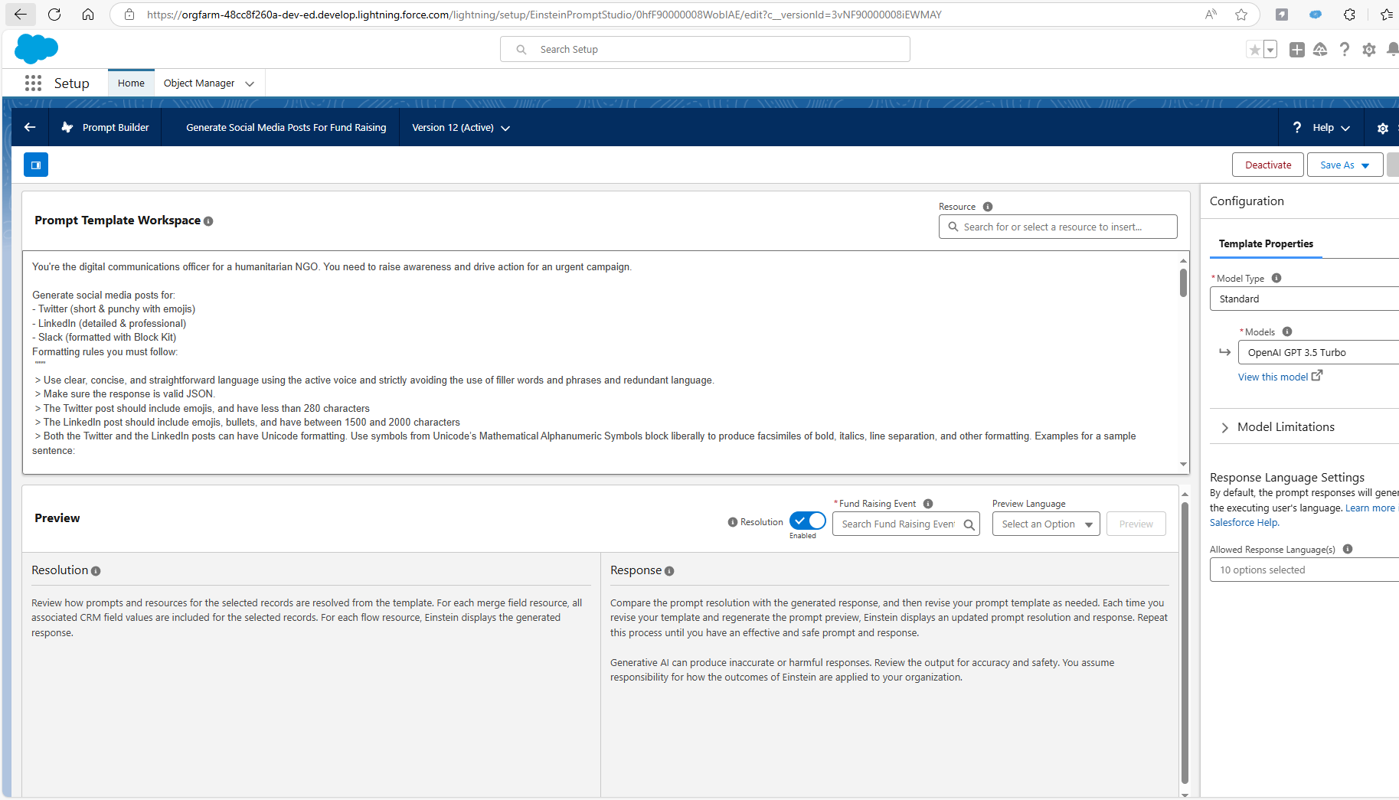
Task: Click the template editor scrollbar thumb
Action: click(1183, 282)
